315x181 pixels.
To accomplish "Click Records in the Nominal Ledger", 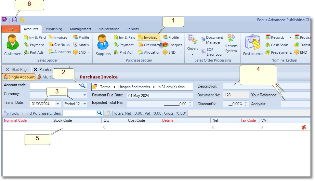I will (275, 37).
